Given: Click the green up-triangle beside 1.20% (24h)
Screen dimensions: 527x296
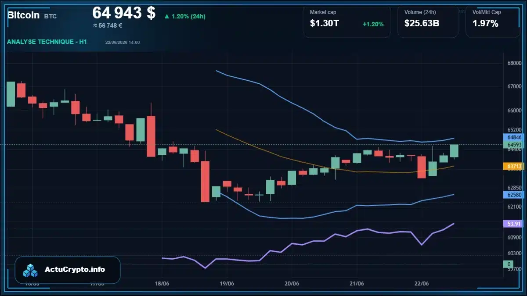Looking at the screenshot, I should pyautogui.click(x=167, y=17).
